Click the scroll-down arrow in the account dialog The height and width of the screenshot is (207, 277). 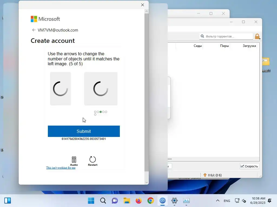pyautogui.click(x=146, y=182)
